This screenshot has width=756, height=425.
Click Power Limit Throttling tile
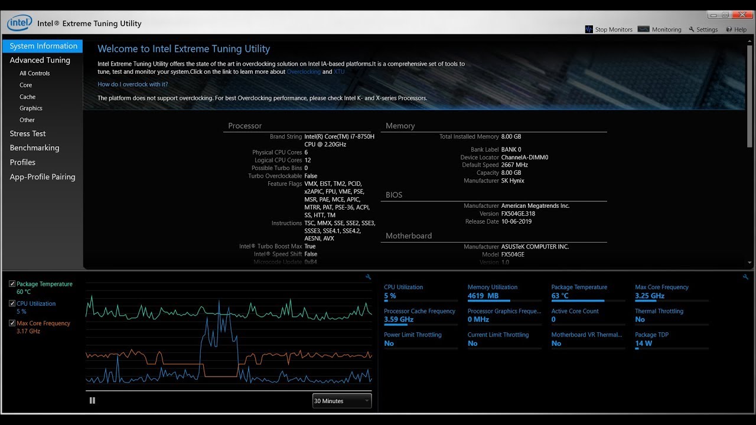coord(420,339)
